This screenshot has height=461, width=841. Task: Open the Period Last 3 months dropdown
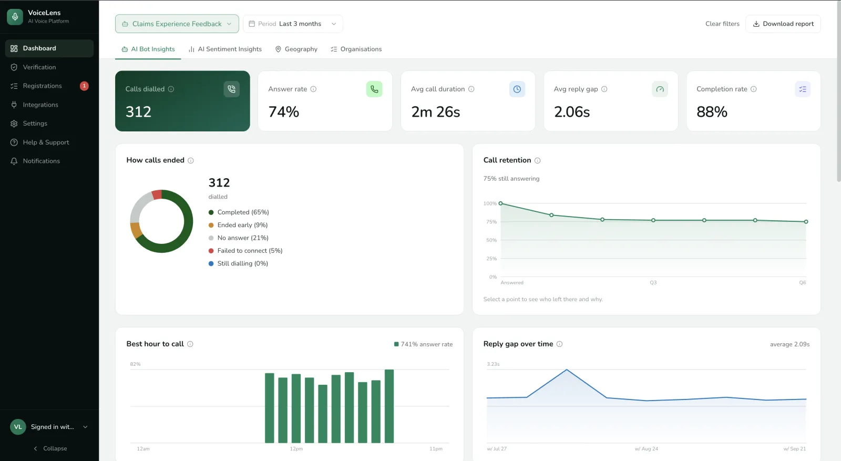click(x=293, y=24)
